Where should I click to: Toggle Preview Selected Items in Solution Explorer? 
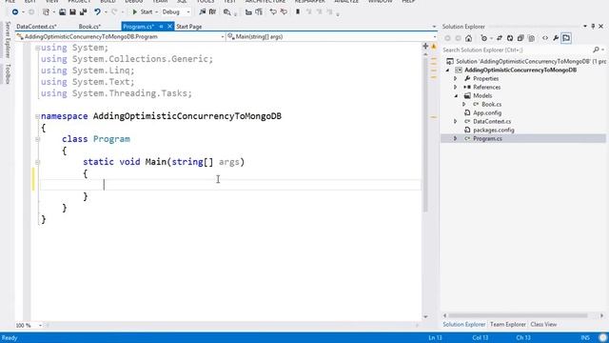(566, 38)
